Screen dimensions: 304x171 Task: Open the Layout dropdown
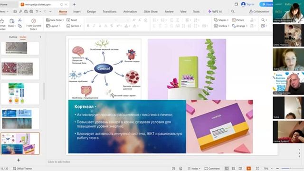tap(53, 26)
